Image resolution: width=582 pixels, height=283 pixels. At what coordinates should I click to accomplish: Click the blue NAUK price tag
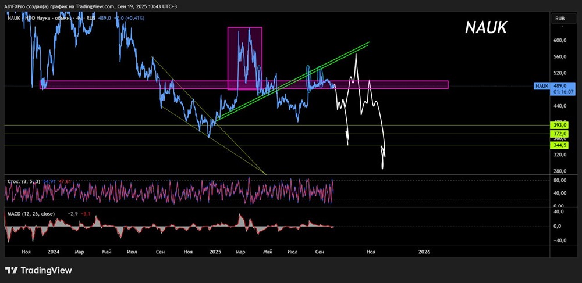click(x=541, y=86)
